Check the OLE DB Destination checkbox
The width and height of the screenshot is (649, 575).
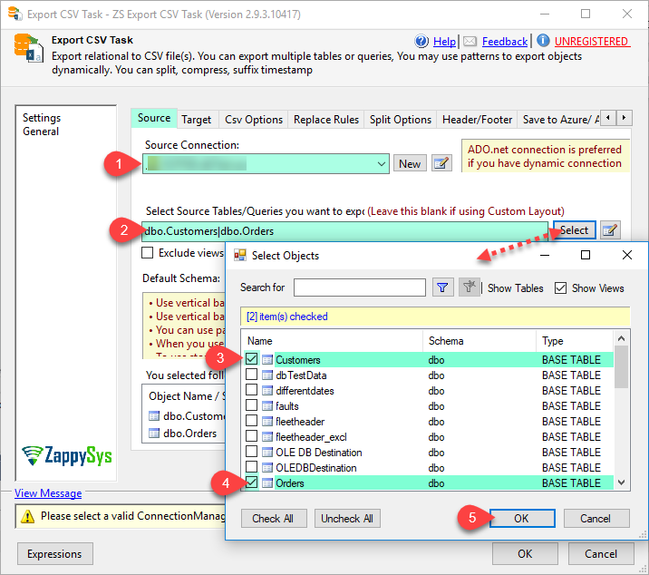pyautogui.click(x=252, y=451)
